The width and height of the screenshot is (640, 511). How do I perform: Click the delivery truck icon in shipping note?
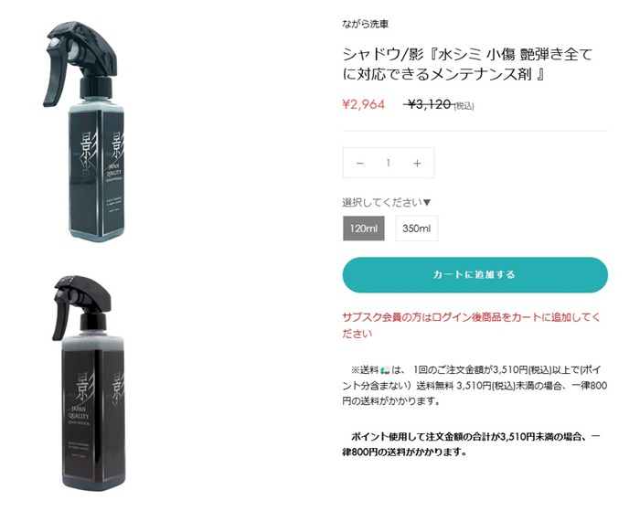point(385,370)
